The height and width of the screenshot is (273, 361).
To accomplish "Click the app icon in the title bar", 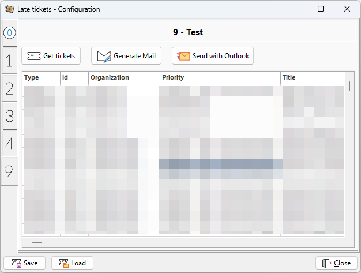I will coord(9,9).
